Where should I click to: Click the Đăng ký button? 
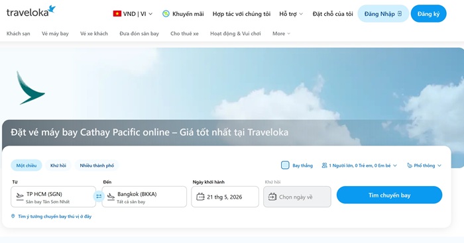pos(428,14)
